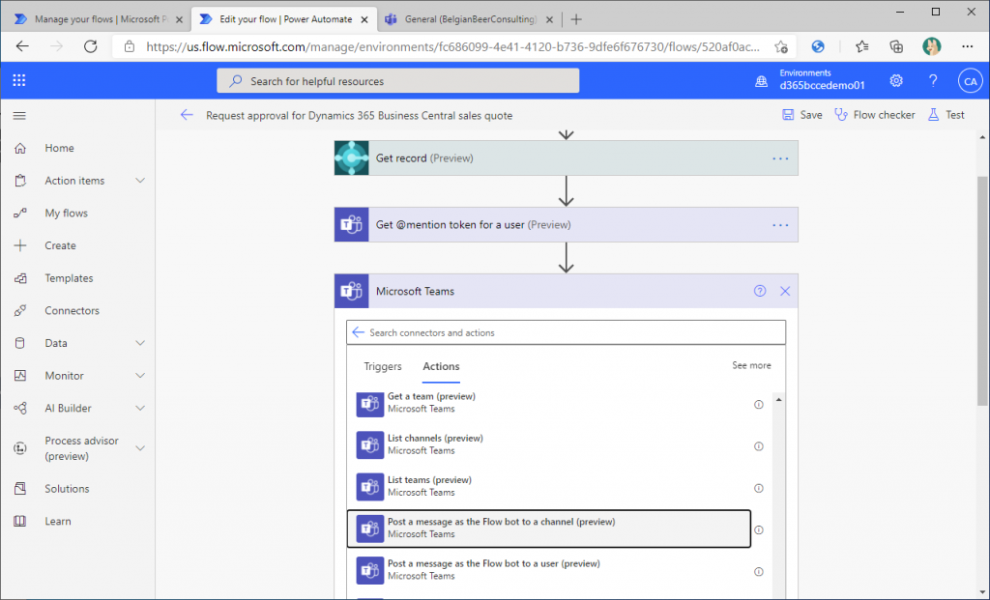Viewport: 990px width, 600px height.
Task: Show info for Get a team action
Action: tap(759, 405)
